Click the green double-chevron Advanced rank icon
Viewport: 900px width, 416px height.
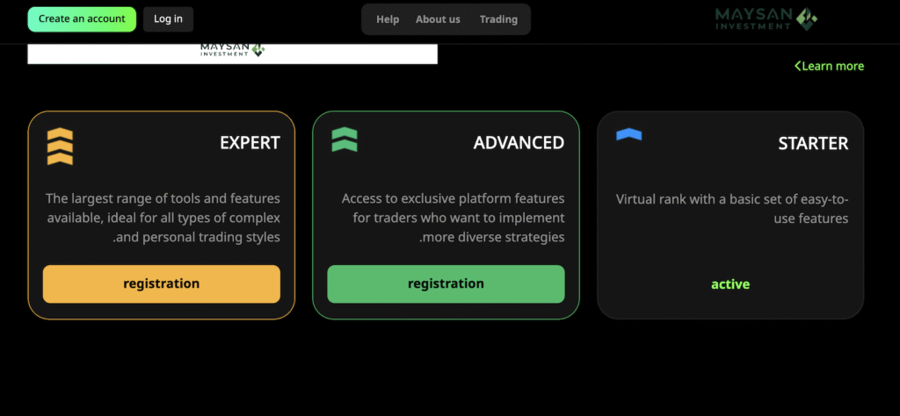345,140
